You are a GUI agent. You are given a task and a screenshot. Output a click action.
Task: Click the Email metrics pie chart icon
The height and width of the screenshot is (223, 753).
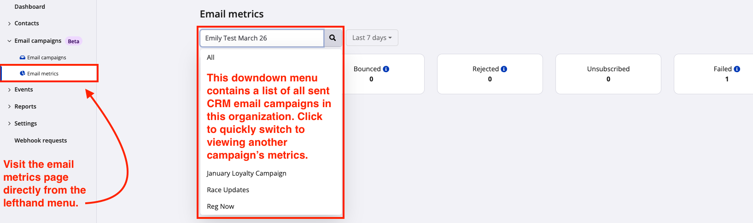coord(23,74)
